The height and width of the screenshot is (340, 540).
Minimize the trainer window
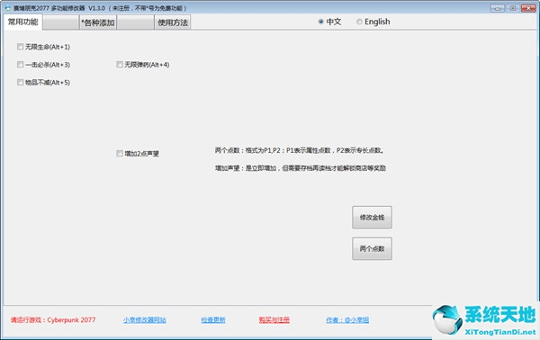coord(498,8)
